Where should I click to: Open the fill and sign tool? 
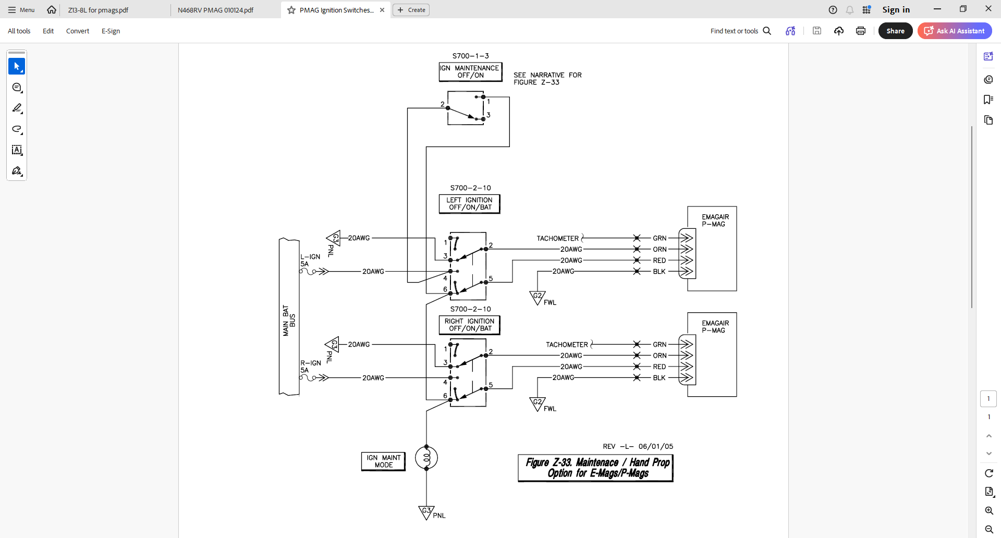tap(17, 171)
